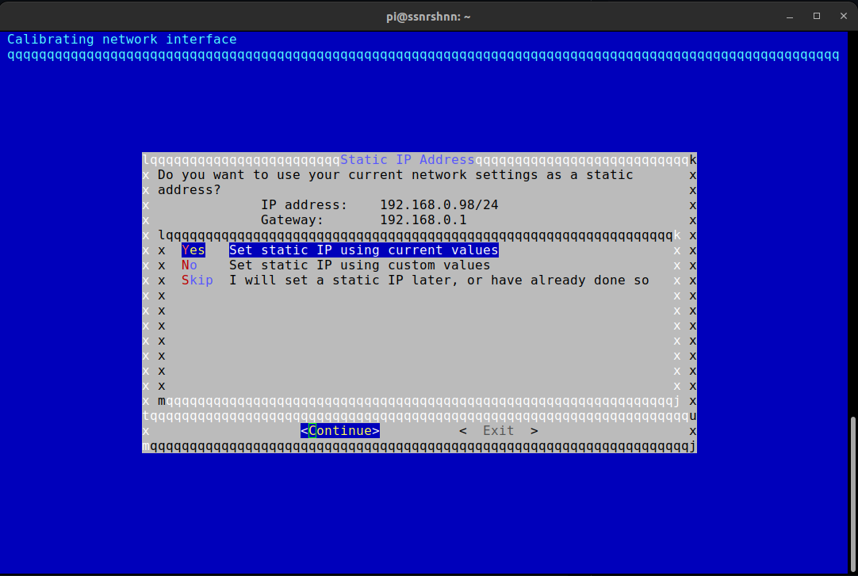Click "I will set a static IP later" description
The width and height of the screenshot is (858, 576).
[x=439, y=280]
